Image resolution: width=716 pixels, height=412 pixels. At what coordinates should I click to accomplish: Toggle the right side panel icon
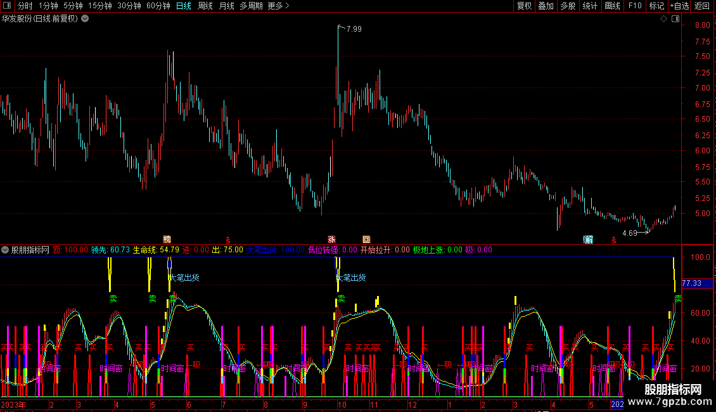click(x=675, y=19)
